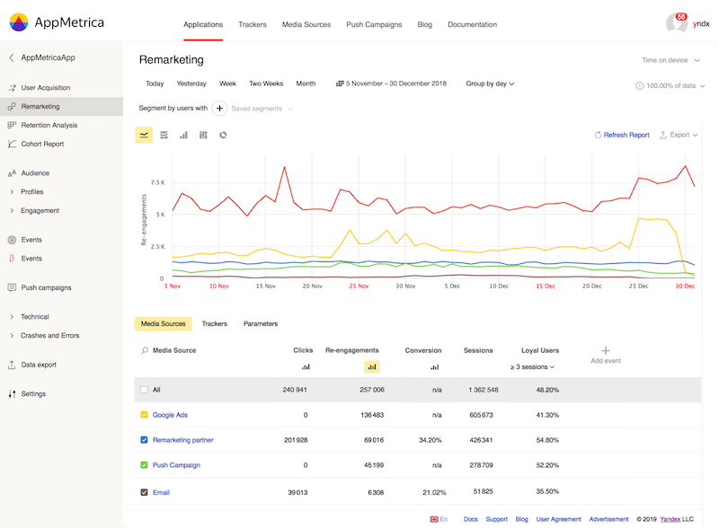This screenshot has height=528, width=719.
Task: Expand the Technical section
Action: point(30,317)
